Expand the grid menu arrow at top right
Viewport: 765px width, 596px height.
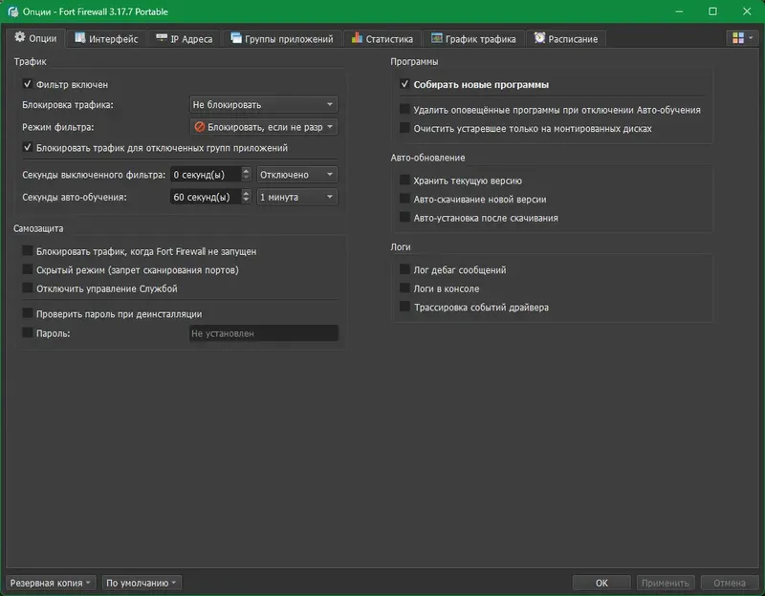coord(751,38)
